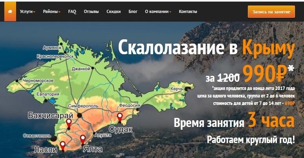Click the crossed-out 1200 price
The image size is (304, 158).
(228, 78)
